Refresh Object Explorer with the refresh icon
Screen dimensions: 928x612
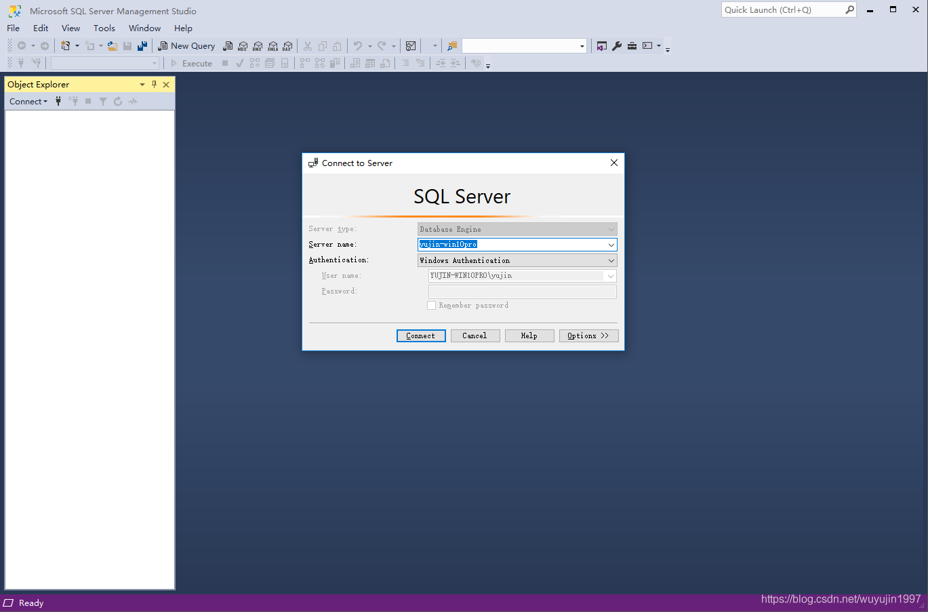pyautogui.click(x=117, y=101)
